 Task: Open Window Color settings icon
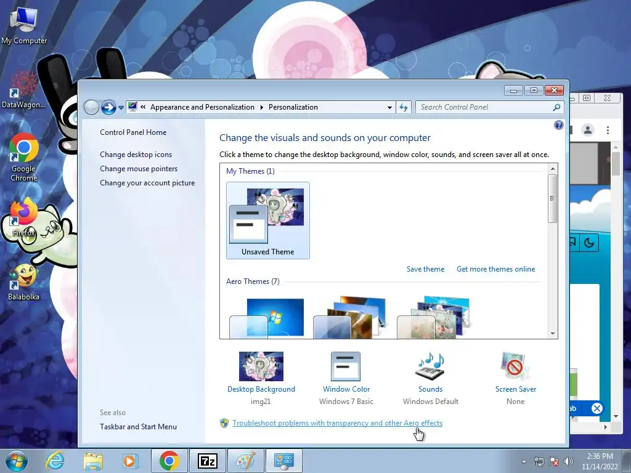click(x=346, y=366)
